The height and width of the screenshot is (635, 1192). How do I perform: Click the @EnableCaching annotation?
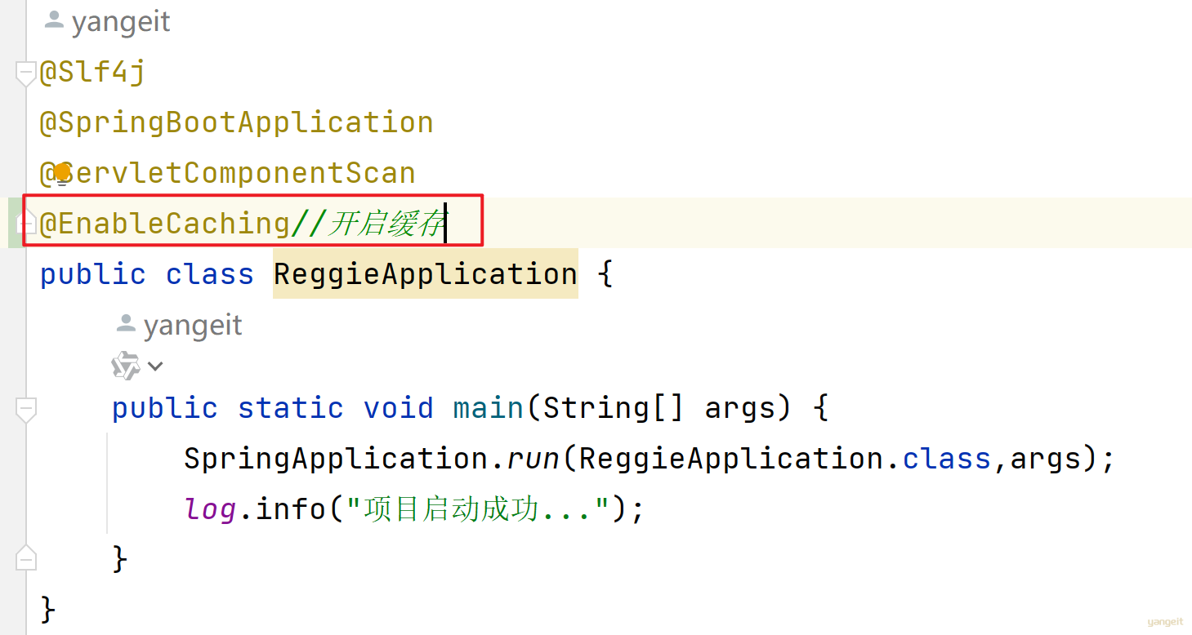(163, 224)
